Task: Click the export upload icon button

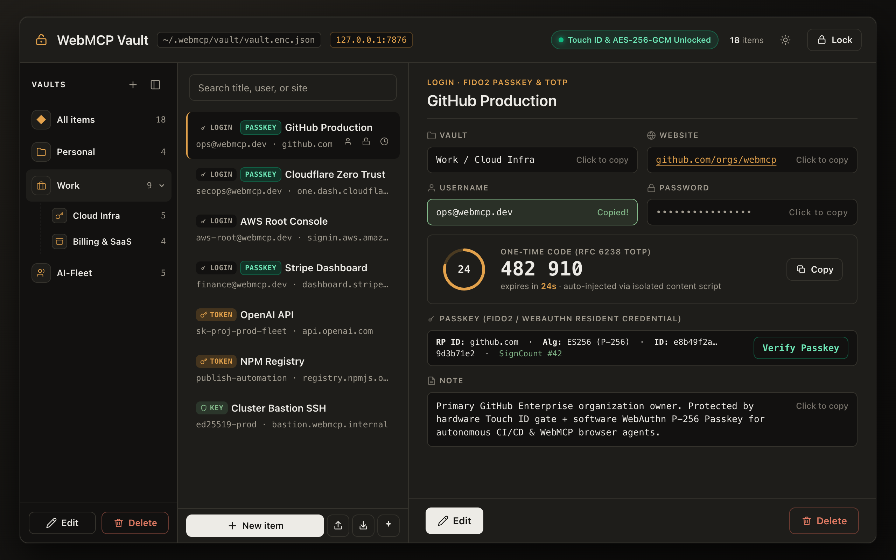Action: [x=338, y=525]
